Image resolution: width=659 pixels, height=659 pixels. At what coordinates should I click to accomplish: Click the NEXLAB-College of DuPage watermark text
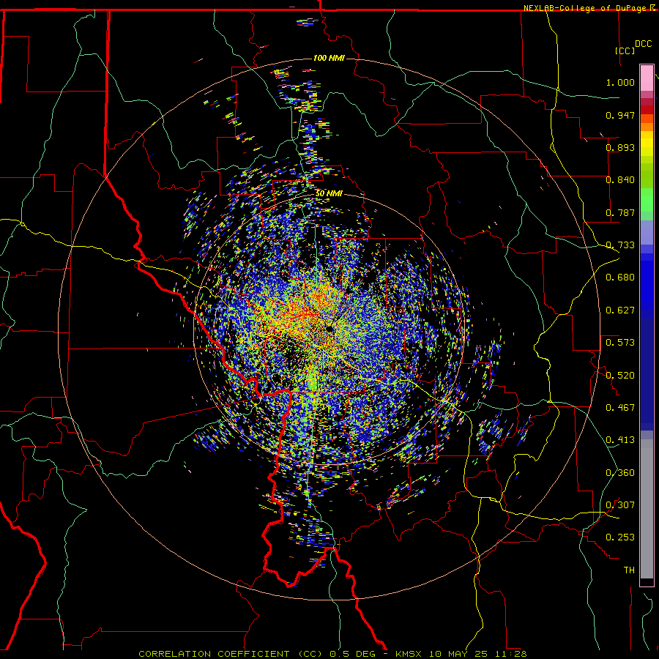589,8
